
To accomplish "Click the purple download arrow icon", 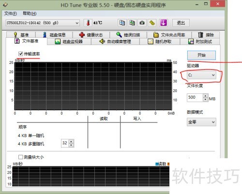I will pyautogui.click(x=164, y=23).
